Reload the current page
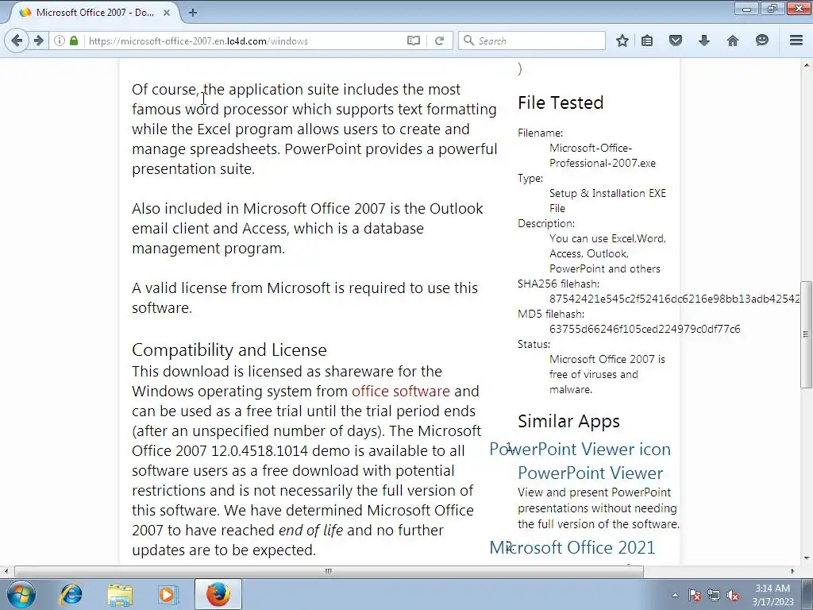The height and width of the screenshot is (610, 813). pos(439,41)
